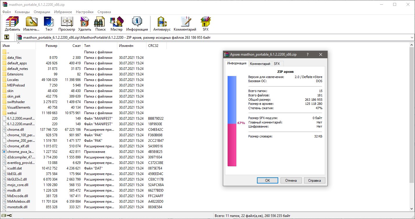
Task: Open the Файл menu
Action: (x=7, y=12)
